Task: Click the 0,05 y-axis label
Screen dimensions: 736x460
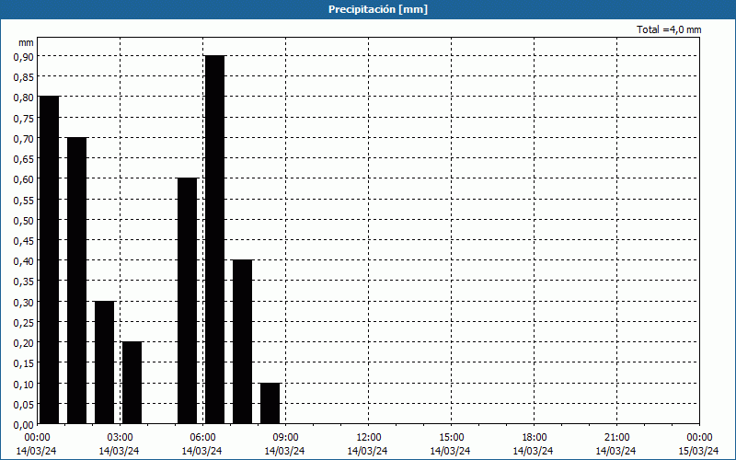Action: [x=23, y=404]
